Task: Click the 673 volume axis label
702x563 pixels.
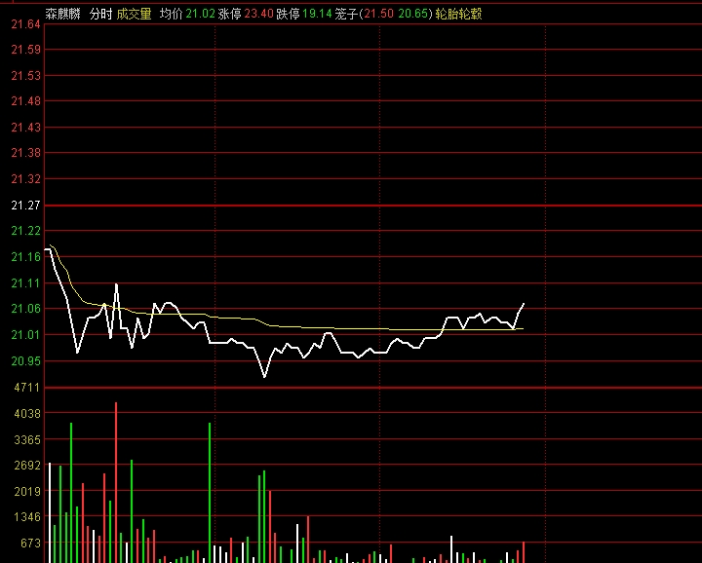Action: coord(30,543)
